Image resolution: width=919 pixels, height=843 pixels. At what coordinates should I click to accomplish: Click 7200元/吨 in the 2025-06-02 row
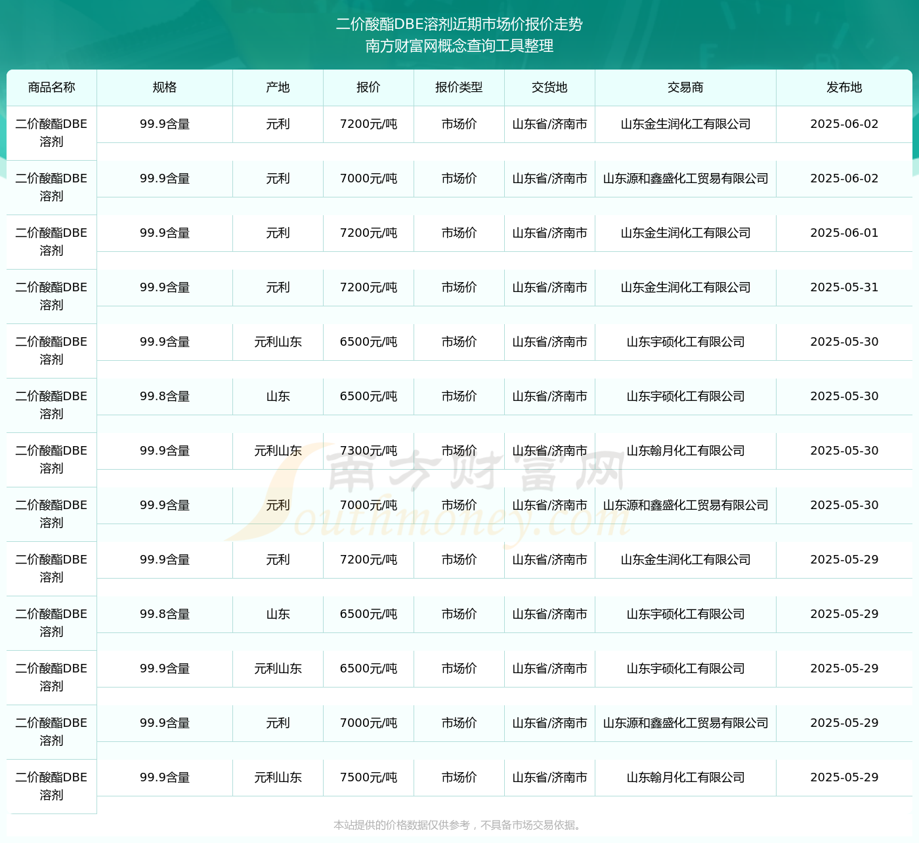(x=368, y=124)
